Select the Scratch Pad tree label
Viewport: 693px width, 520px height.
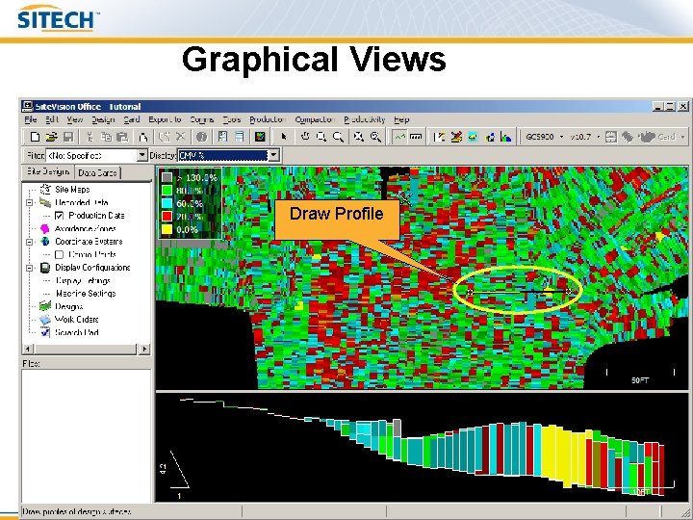click(76, 332)
